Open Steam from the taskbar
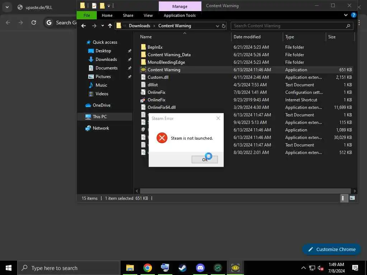This screenshot has height=275, width=367. pos(182,268)
